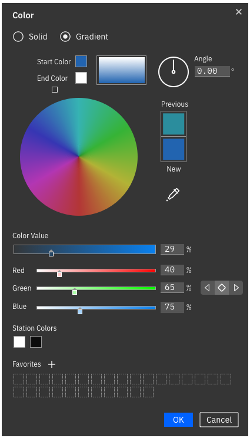Image resolution: width=250 pixels, height=438 pixels.
Task: Pick a color with the eyedropper tool
Action: coord(173,195)
